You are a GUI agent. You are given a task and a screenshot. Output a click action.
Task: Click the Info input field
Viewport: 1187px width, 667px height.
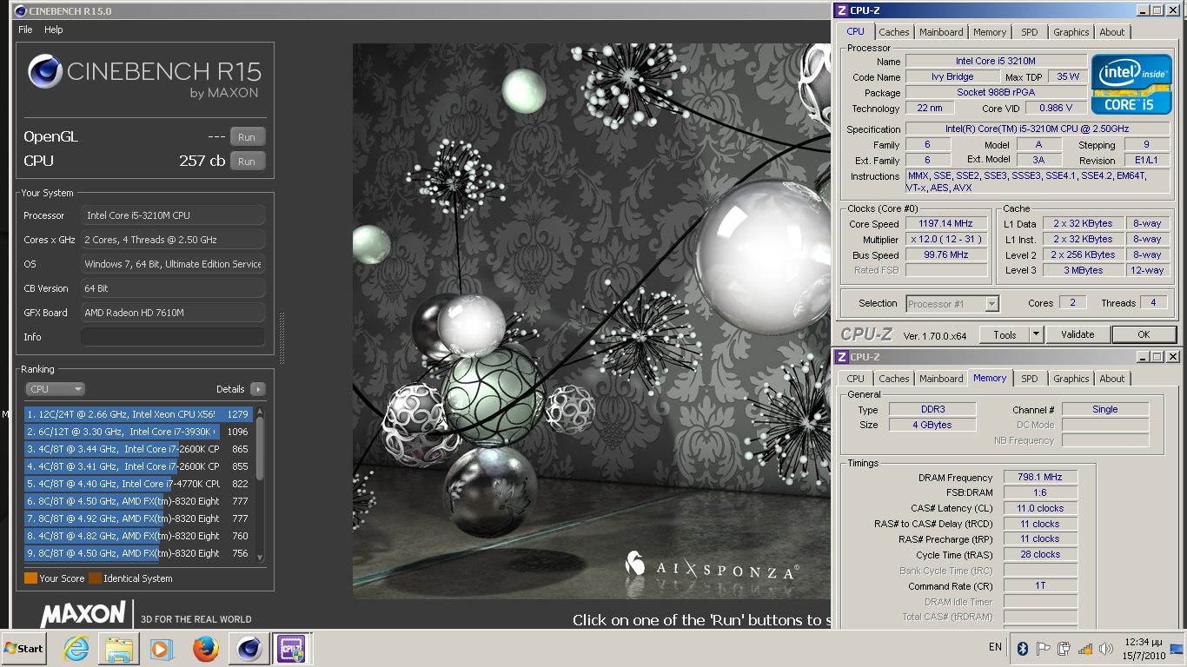[x=173, y=337]
